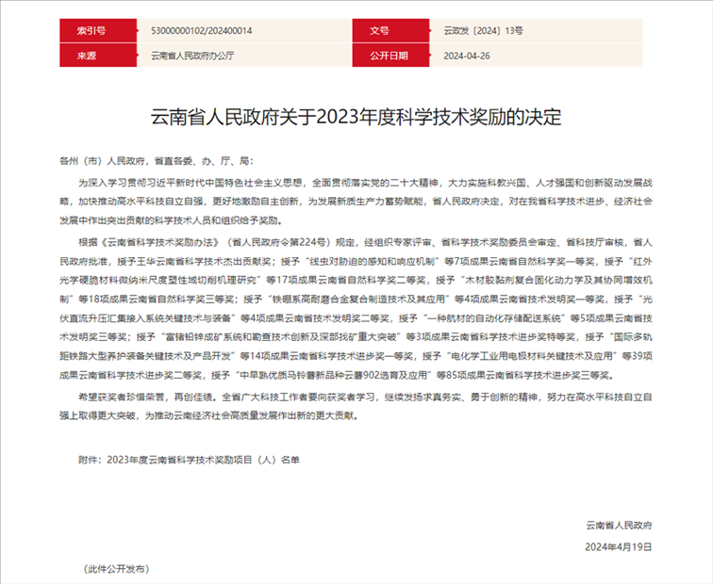Click the salutation line 各州（市）人民政府
Image resolution: width=713 pixels, height=584 pixels.
tap(156, 161)
